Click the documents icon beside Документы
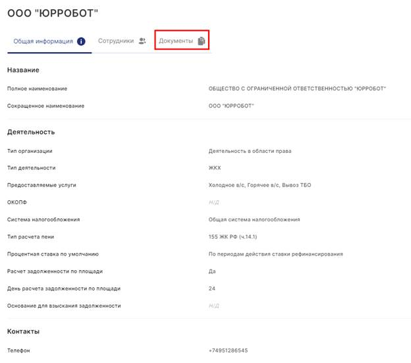The width and height of the screenshot is (411, 363). [x=202, y=41]
